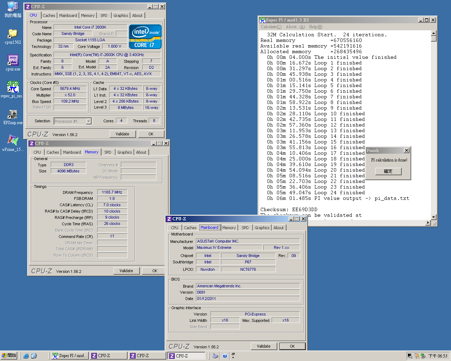Click the second quick launch browser icon
This screenshot has width=451, height=361.
[x=34, y=356]
